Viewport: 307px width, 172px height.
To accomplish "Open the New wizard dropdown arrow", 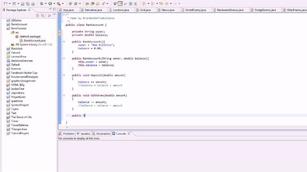I will 10,3.
